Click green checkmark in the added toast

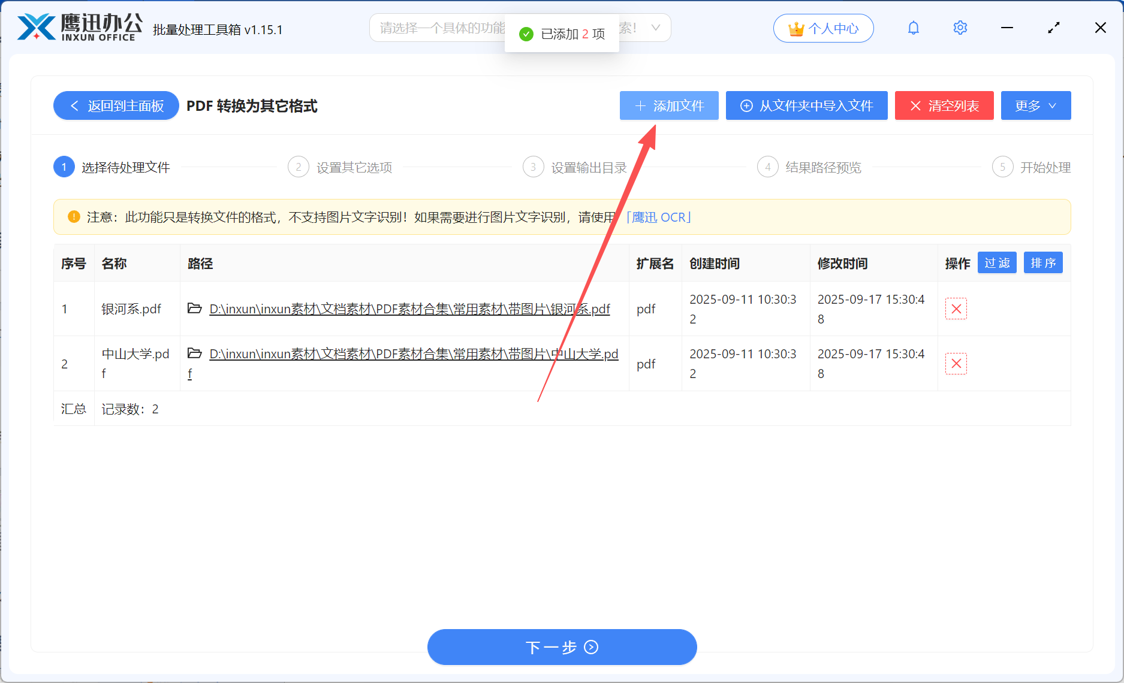coord(526,34)
